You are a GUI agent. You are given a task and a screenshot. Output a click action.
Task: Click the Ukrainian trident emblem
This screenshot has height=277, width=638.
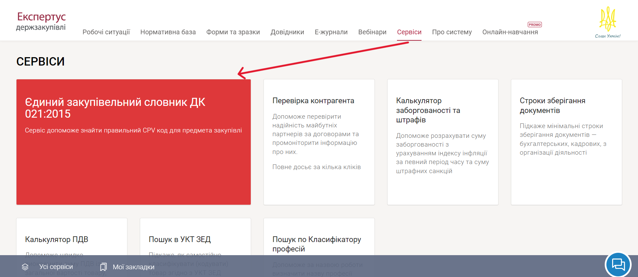(x=607, y=20)
